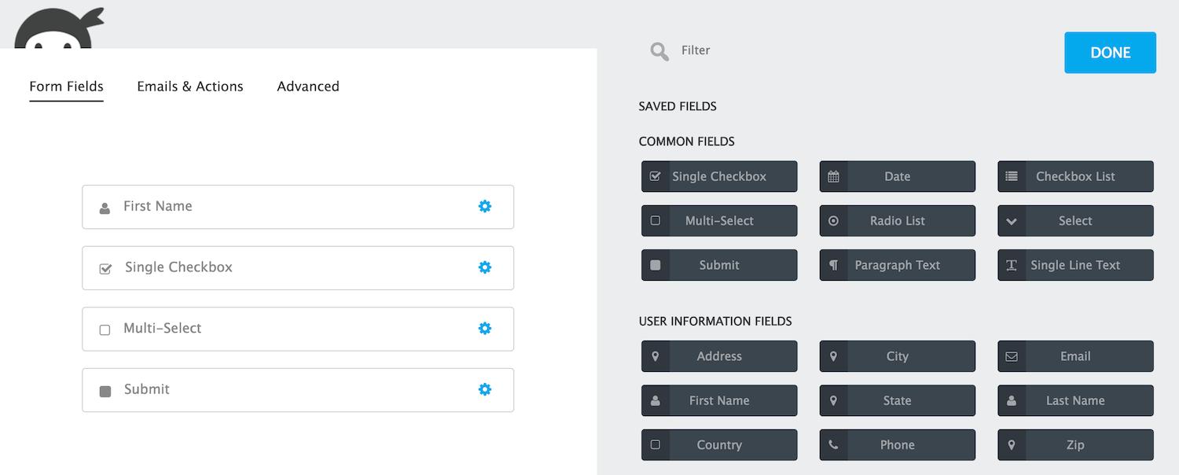This screenshot has height=475, width=1179.
Task: Add Paragraph Text field
Action: point(897,266)
